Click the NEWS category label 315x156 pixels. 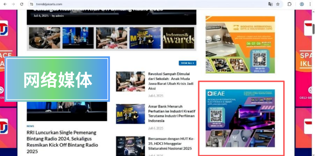(30, 126)
